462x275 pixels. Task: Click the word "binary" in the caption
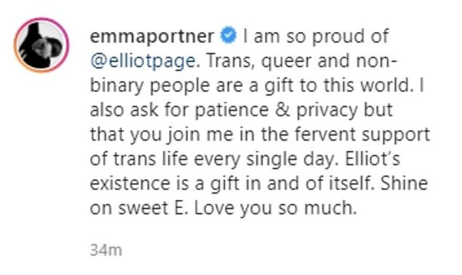pyautogui.click(x=113, y=85)
